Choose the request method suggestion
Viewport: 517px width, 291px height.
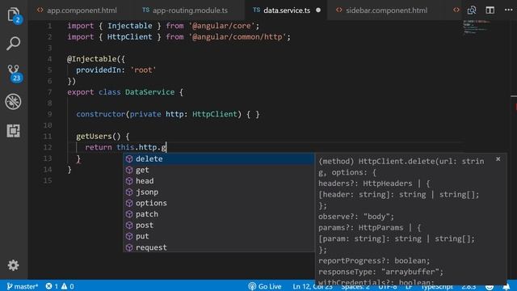click(219, 247)
